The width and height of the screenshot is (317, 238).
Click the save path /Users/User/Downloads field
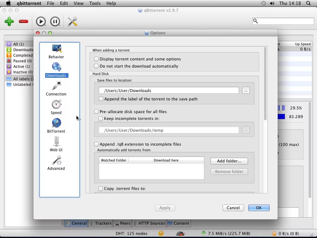(169, 90)
